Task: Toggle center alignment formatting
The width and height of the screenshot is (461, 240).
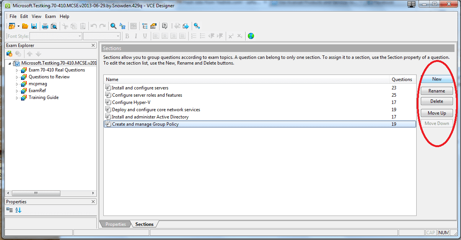Action: (x=165, y=36)
